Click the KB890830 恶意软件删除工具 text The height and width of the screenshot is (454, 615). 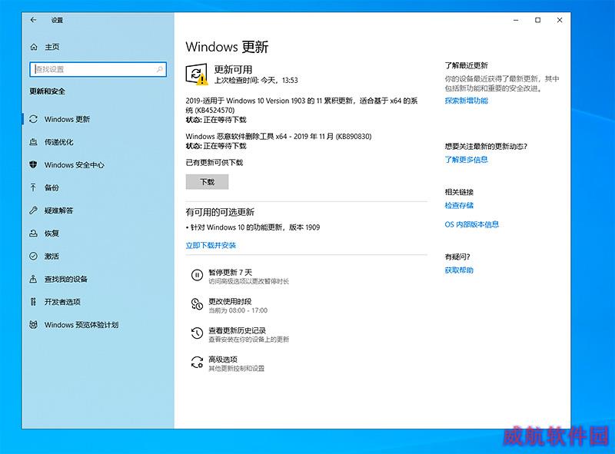[x=278, y=137]
